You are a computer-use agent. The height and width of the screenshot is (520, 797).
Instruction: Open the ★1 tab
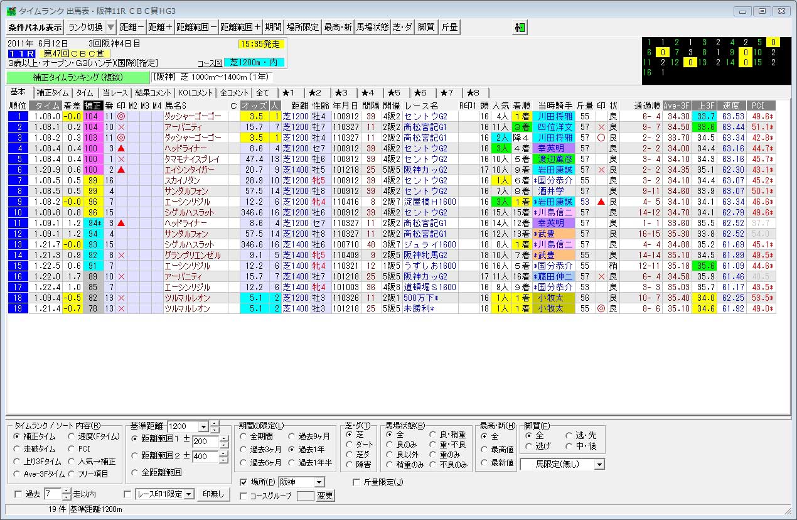pos(291,93)
